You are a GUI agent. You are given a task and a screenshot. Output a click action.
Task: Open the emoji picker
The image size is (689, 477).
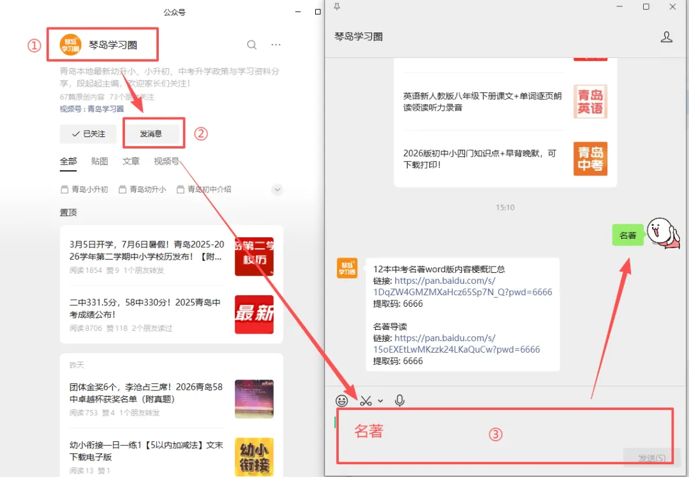coord(341,400)
